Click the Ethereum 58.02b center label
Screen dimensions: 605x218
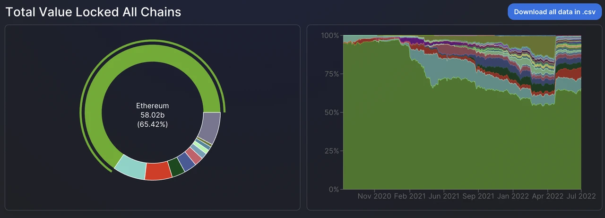click(152, 115)
